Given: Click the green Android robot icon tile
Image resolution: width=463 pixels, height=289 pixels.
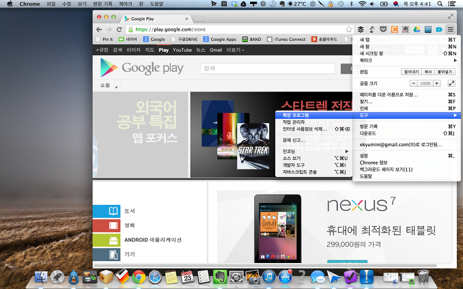Looking at the screenshot, I should [x=107, y=240].
